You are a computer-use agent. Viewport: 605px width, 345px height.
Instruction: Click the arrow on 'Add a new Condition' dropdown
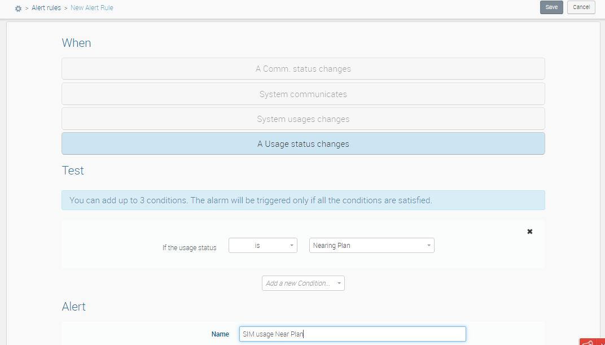339,283
